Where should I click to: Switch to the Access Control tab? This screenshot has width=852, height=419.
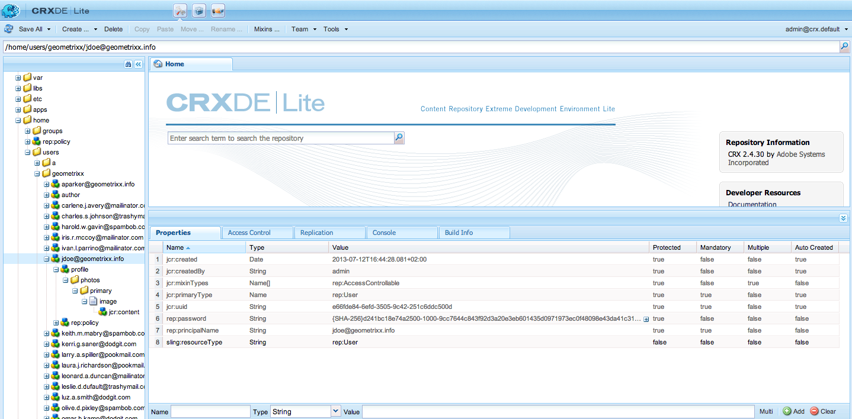257,233
